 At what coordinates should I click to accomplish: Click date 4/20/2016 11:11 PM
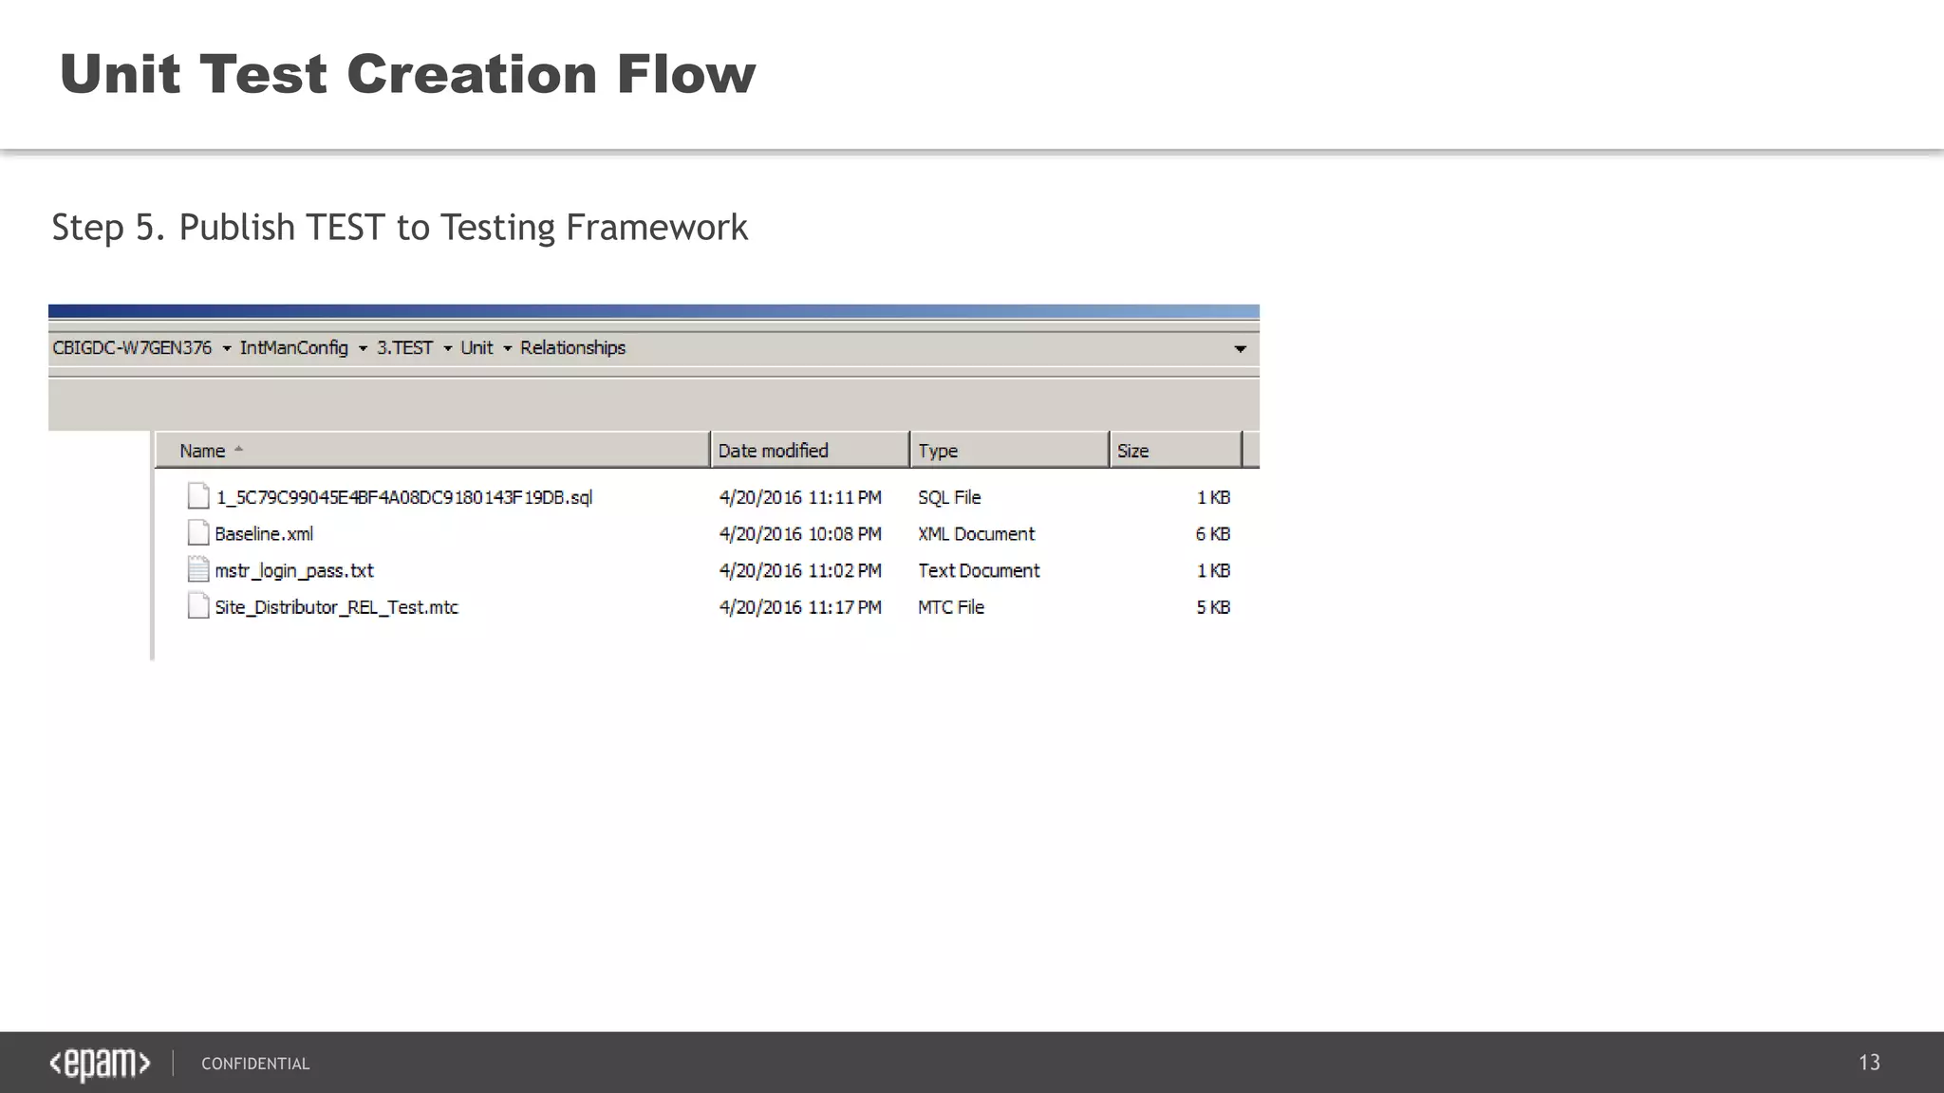(x=800, y=497)
